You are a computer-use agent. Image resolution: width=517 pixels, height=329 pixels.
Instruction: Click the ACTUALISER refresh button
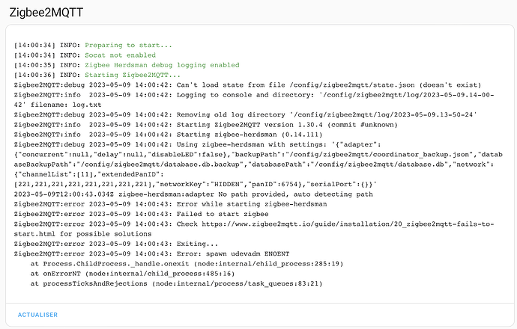click(x=37, y=315)
